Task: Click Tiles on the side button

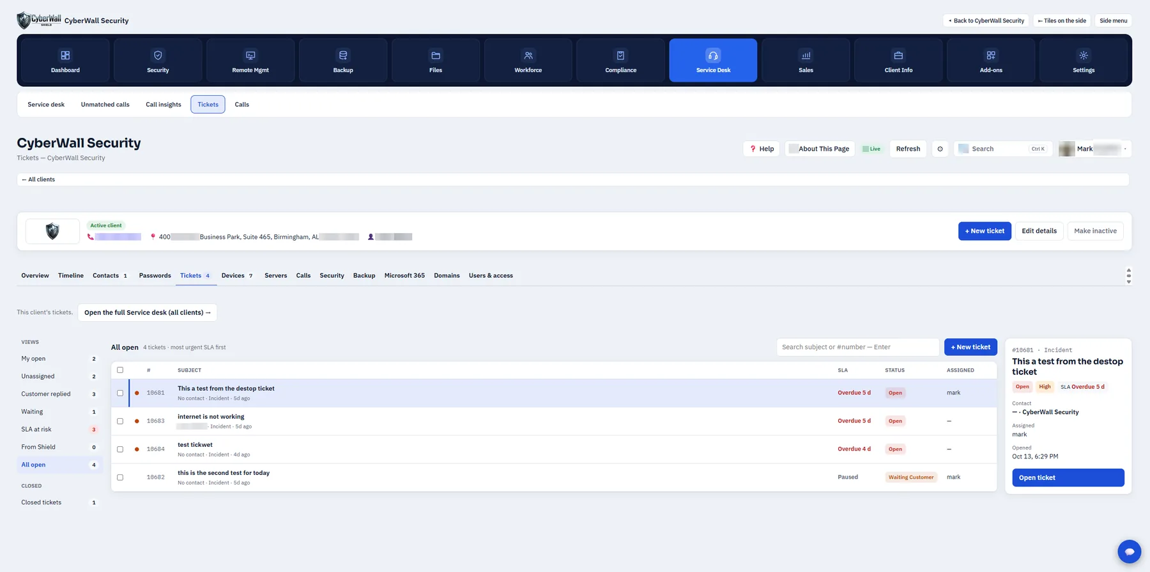Action: [1062, 20]
